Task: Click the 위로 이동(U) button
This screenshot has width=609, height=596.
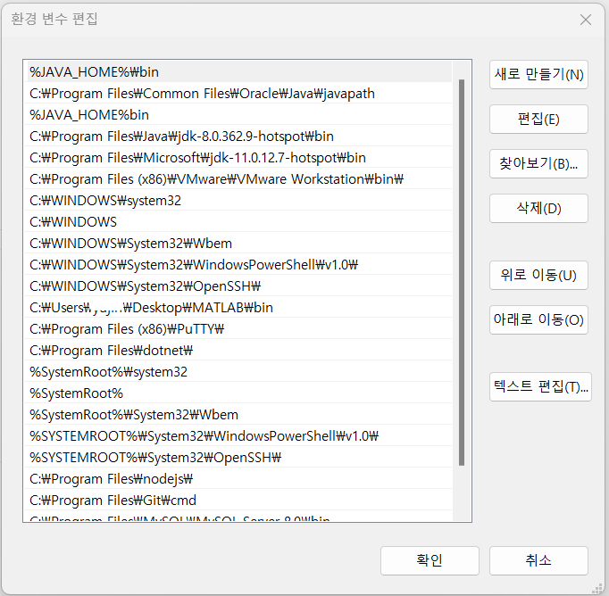Action: pyautogui.click(x=538, y=275)
